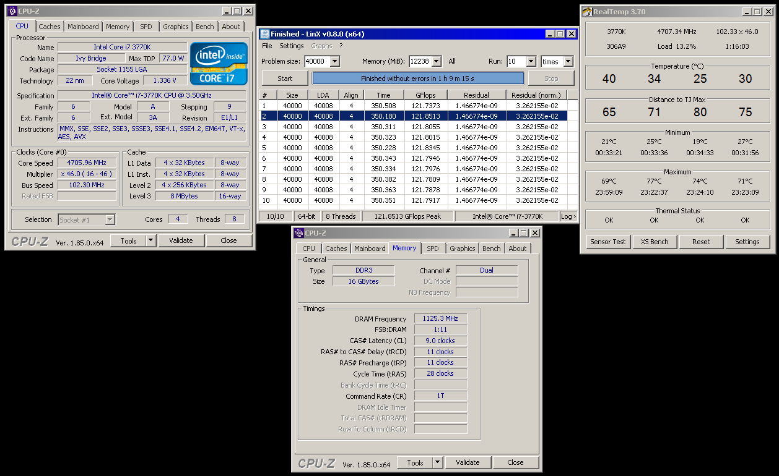Viewport: 779px width, 476px height.
Task: Click the Stop button in LinX
Action: [551, 79]
